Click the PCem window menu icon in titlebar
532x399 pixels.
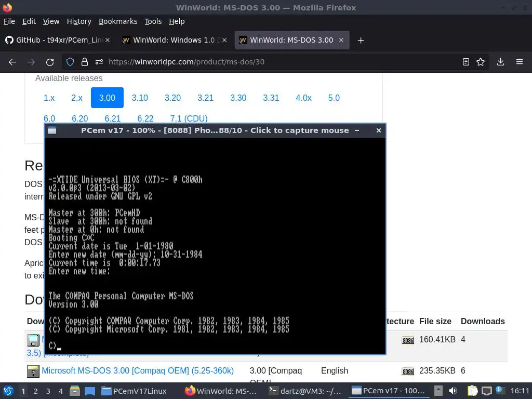click(52, 130)
